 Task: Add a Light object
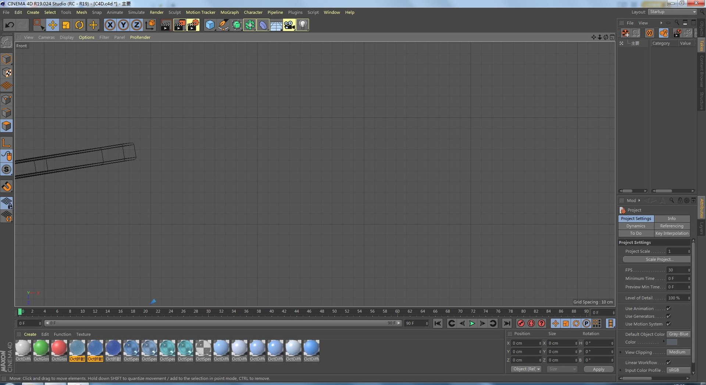point(302,25)
